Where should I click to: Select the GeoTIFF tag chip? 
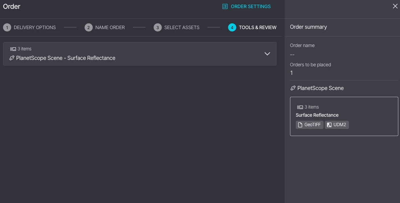[309, 125]
